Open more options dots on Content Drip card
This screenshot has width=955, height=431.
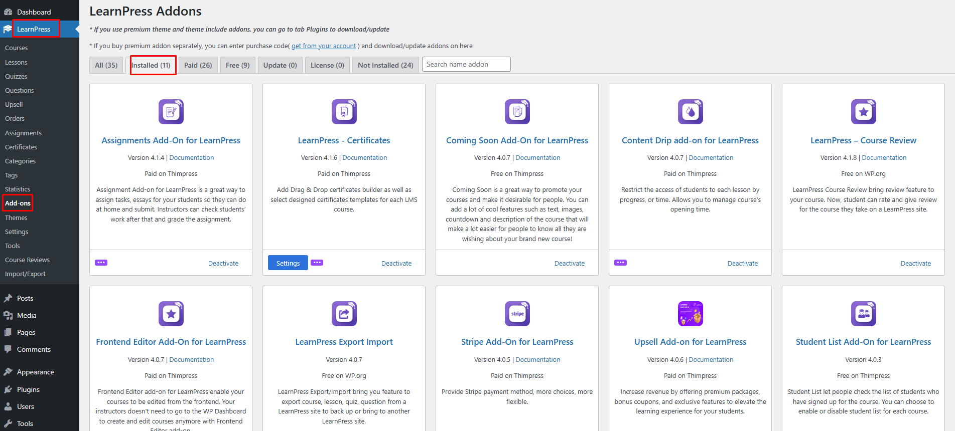(620, 263)
